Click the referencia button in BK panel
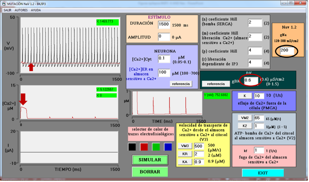Viewport: 309px width, 182px height. point(216,84)
